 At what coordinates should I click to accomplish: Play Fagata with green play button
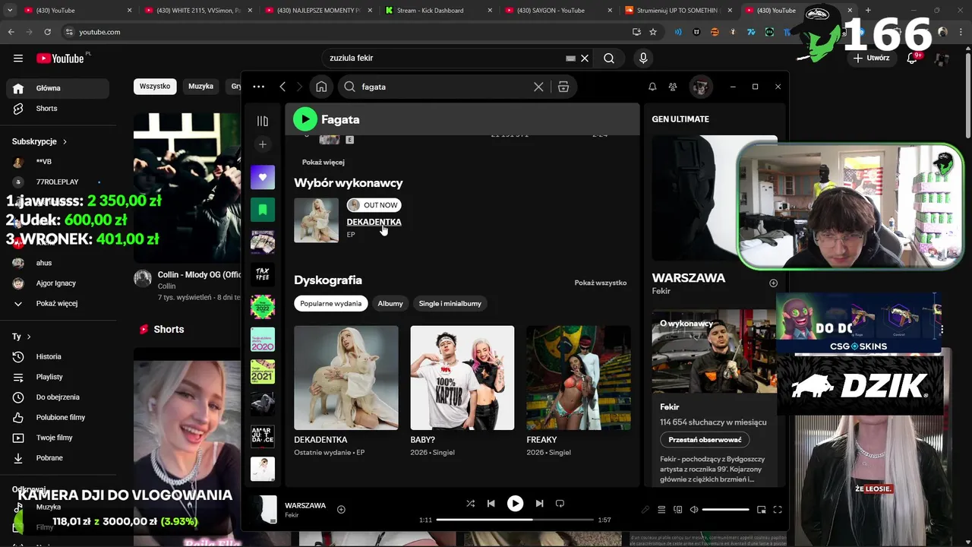305,119
